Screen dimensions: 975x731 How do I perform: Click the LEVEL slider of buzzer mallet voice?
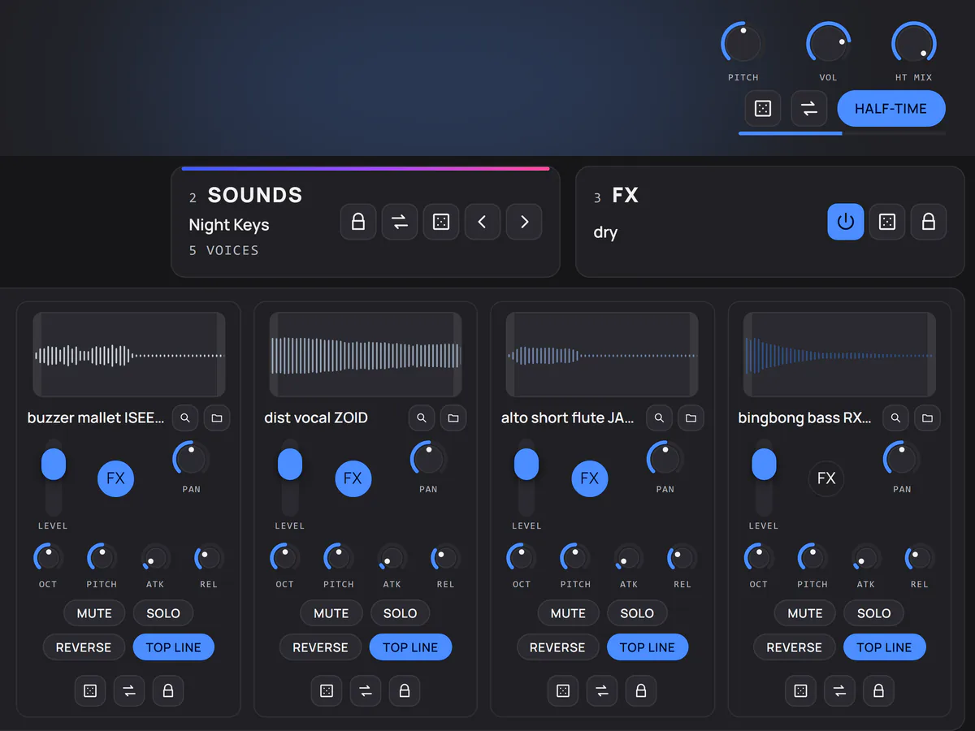54,478
